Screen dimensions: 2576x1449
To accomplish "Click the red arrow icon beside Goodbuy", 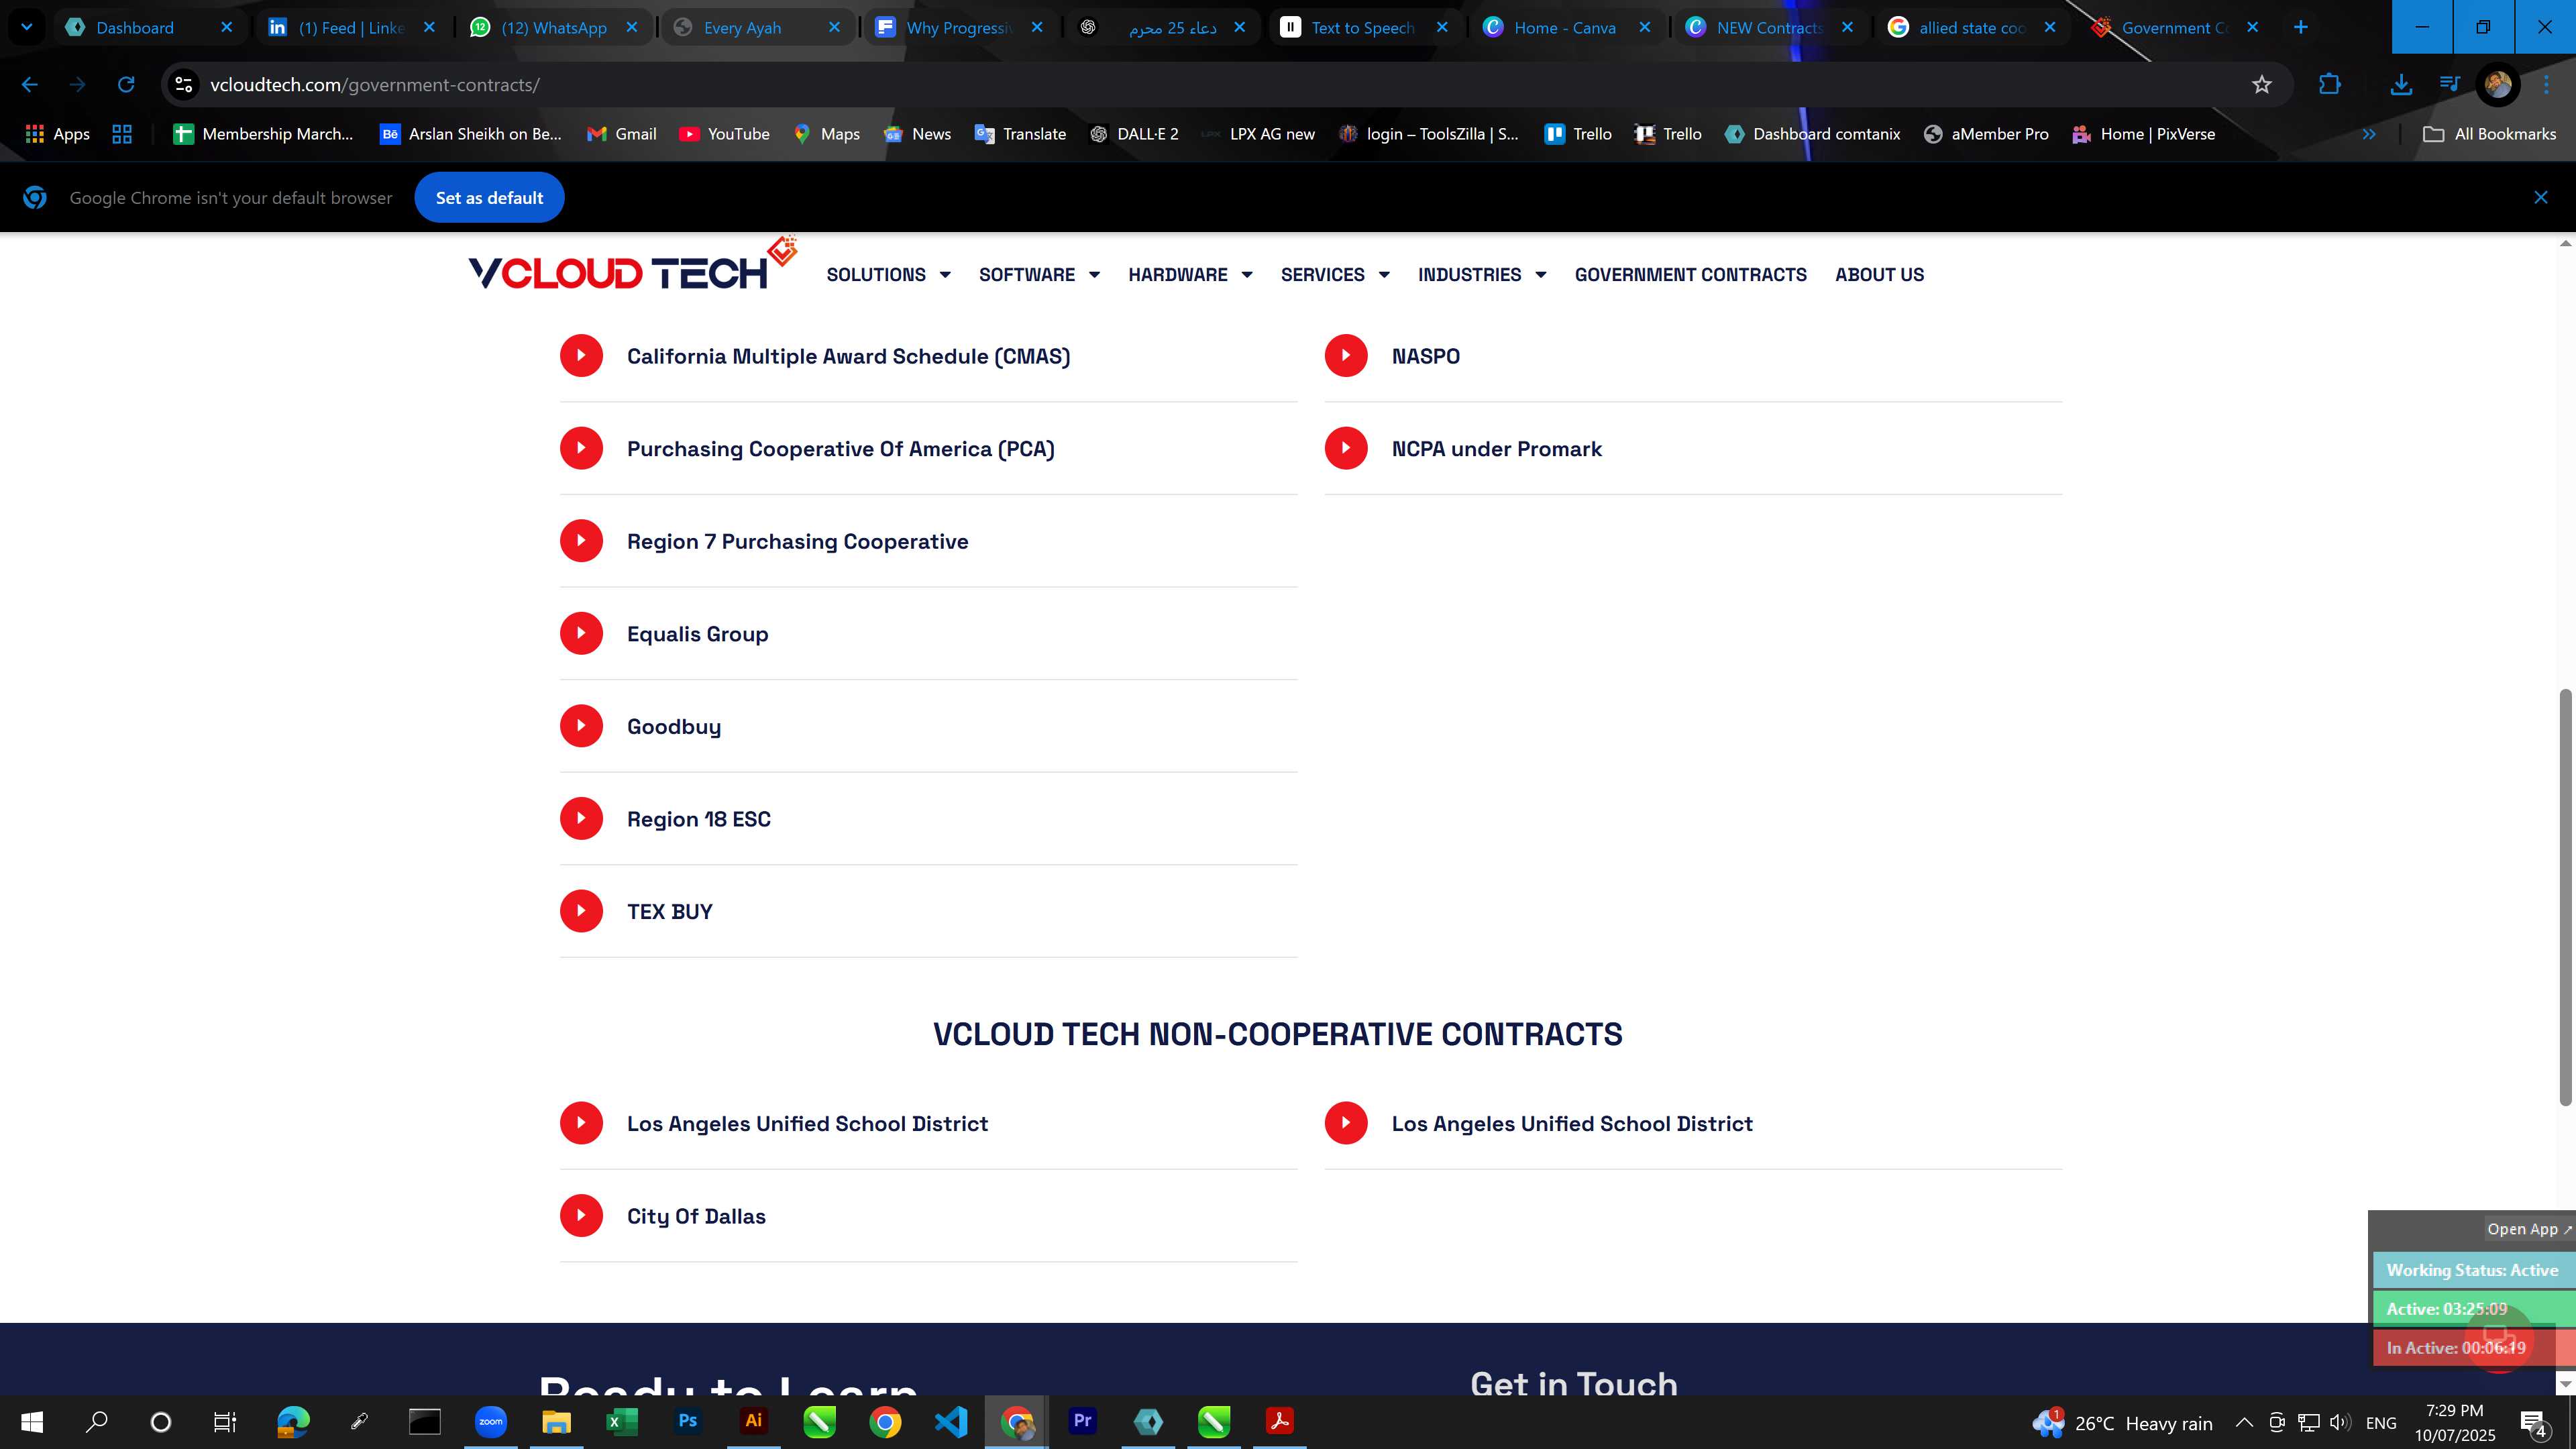I will coord(581,726).
